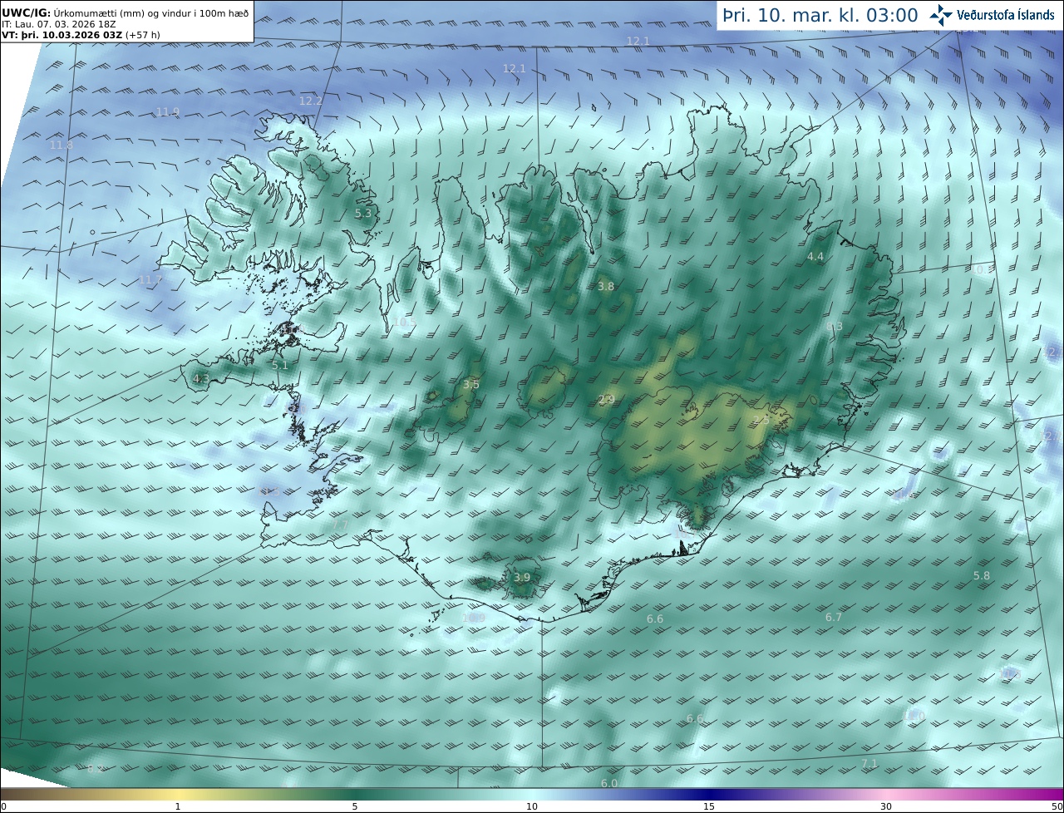Click the 0 tick on the color scale
Viewport: 1064px width, 813px height.
3,806
